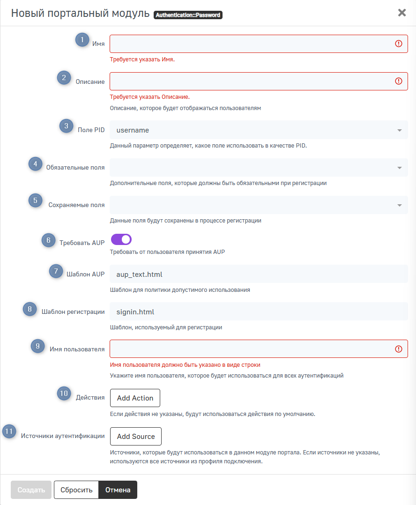
Task: Edit the Шаблон AUP field aup_text.html
Action: coord(259,274)
